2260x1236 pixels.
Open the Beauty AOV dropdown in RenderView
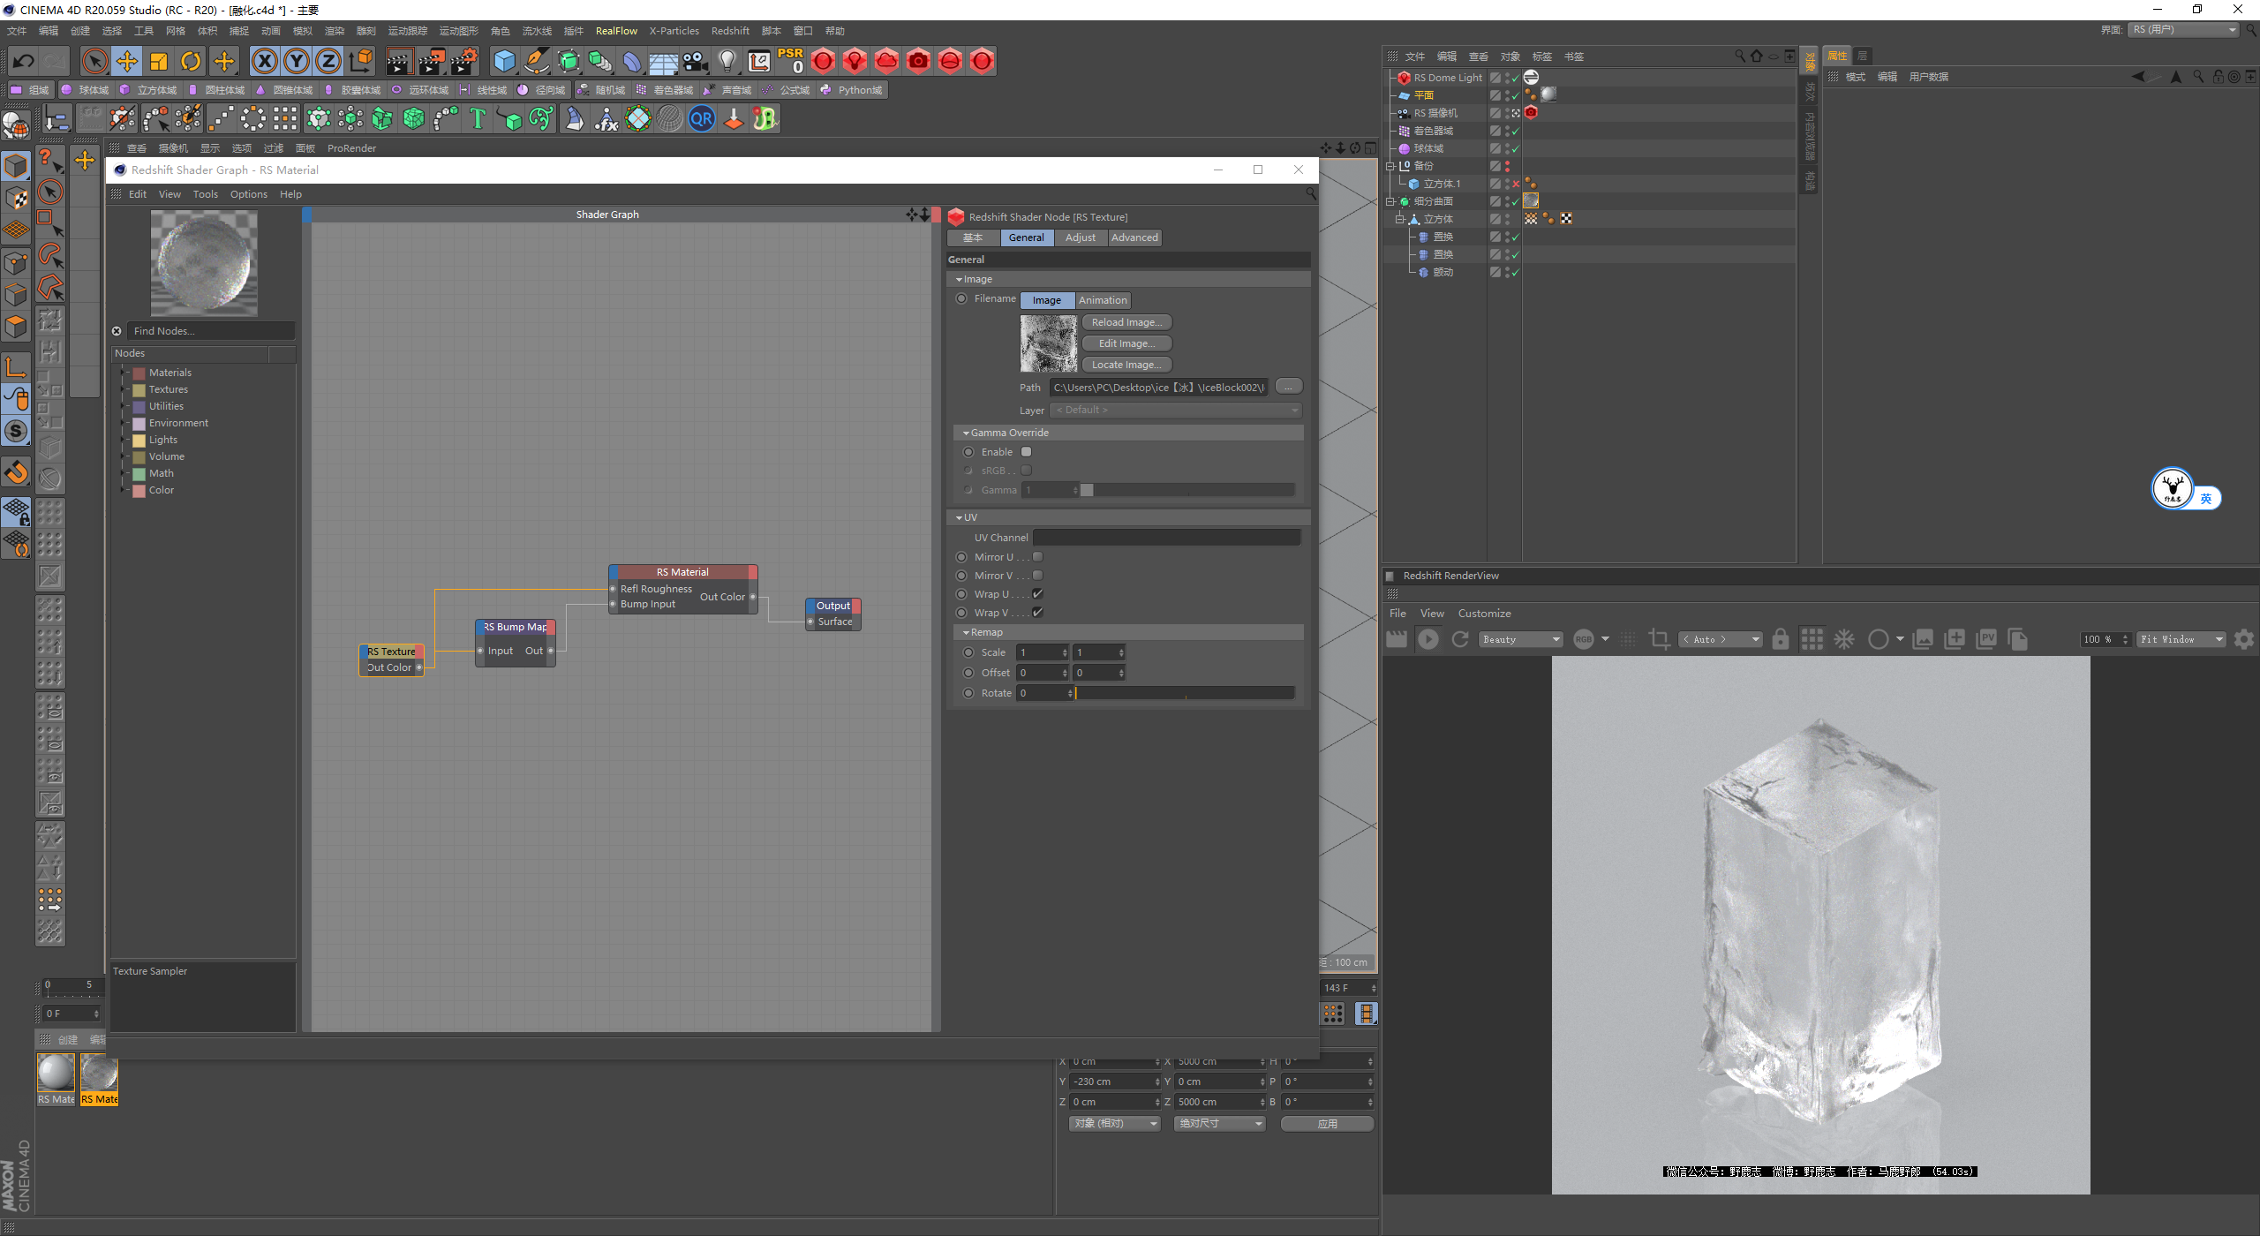(x=1521, y=639)
